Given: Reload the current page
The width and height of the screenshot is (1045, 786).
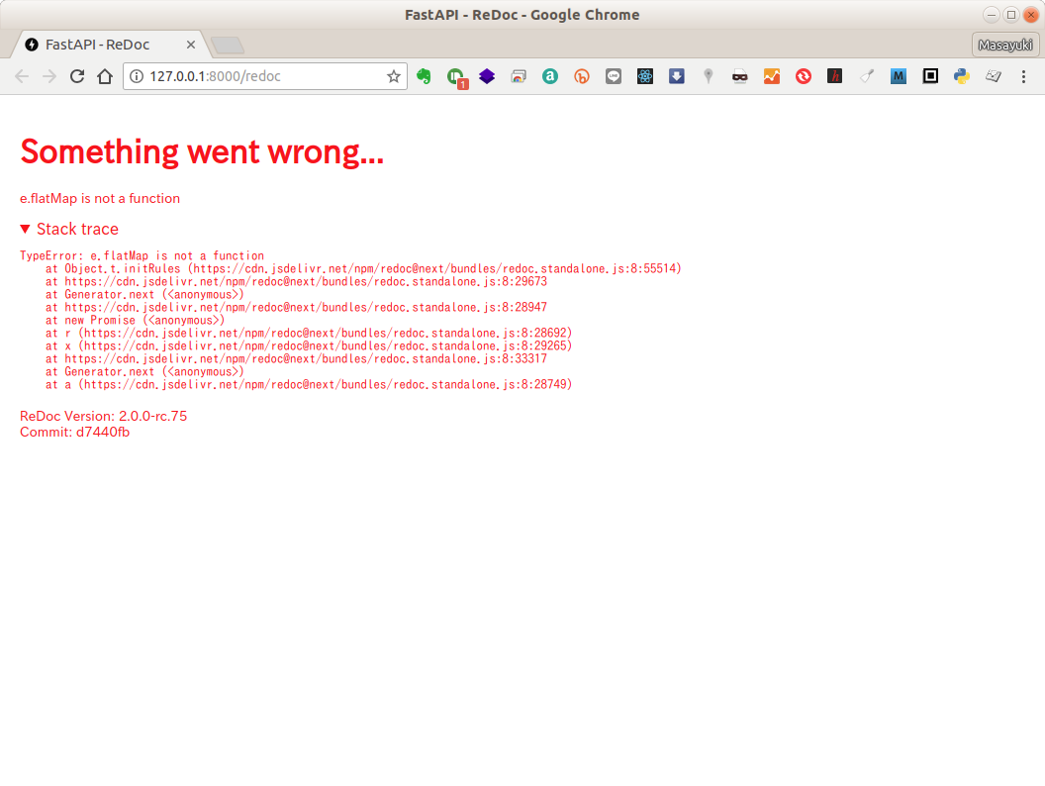Looking at the screenshot, I should pos(76,76).
